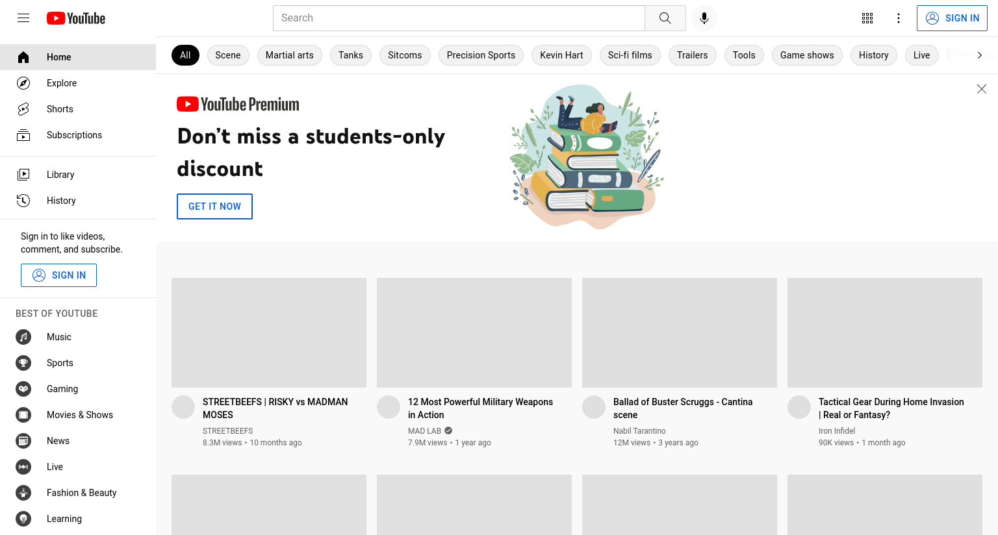
Task: Open the Movies & Shows link
Action: [78, 415]
